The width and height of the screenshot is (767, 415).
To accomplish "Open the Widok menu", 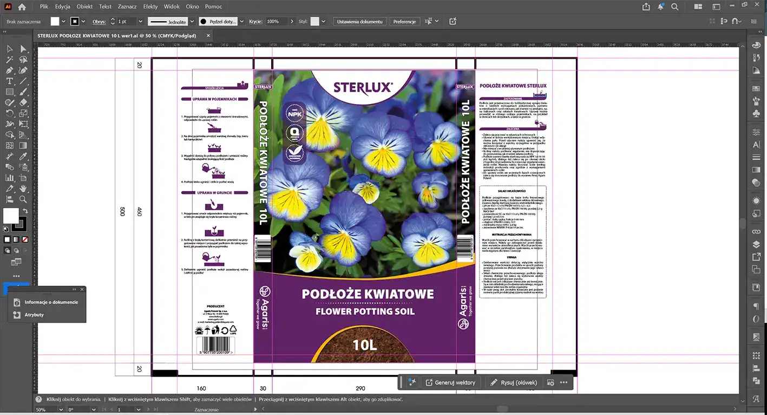I will [172, 7].
